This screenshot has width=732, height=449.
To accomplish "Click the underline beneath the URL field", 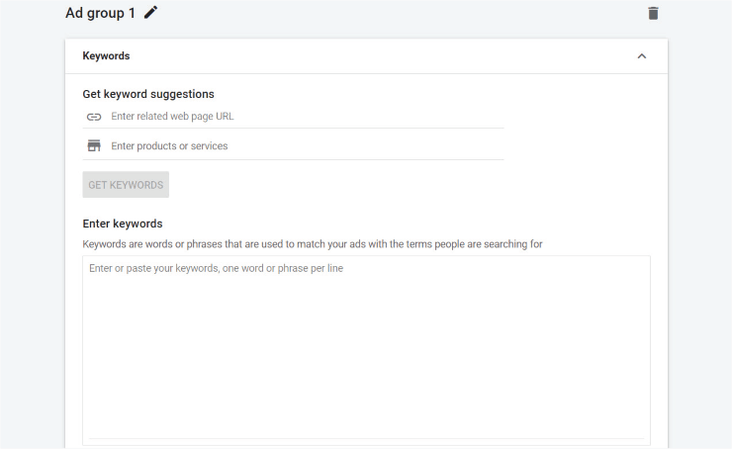I will pos(293,128).
